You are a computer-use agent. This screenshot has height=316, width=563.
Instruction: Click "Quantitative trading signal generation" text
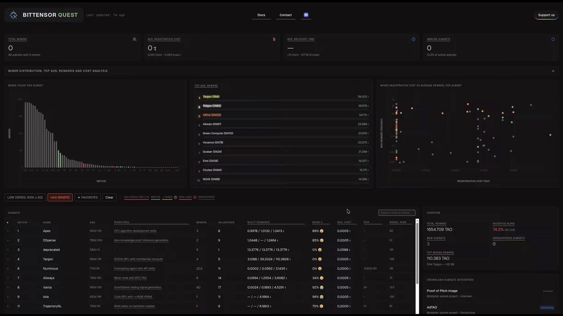pos(138,287)
